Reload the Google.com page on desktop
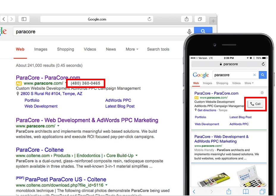This screenshot has width=276, height=196. [x=149, y=19]
